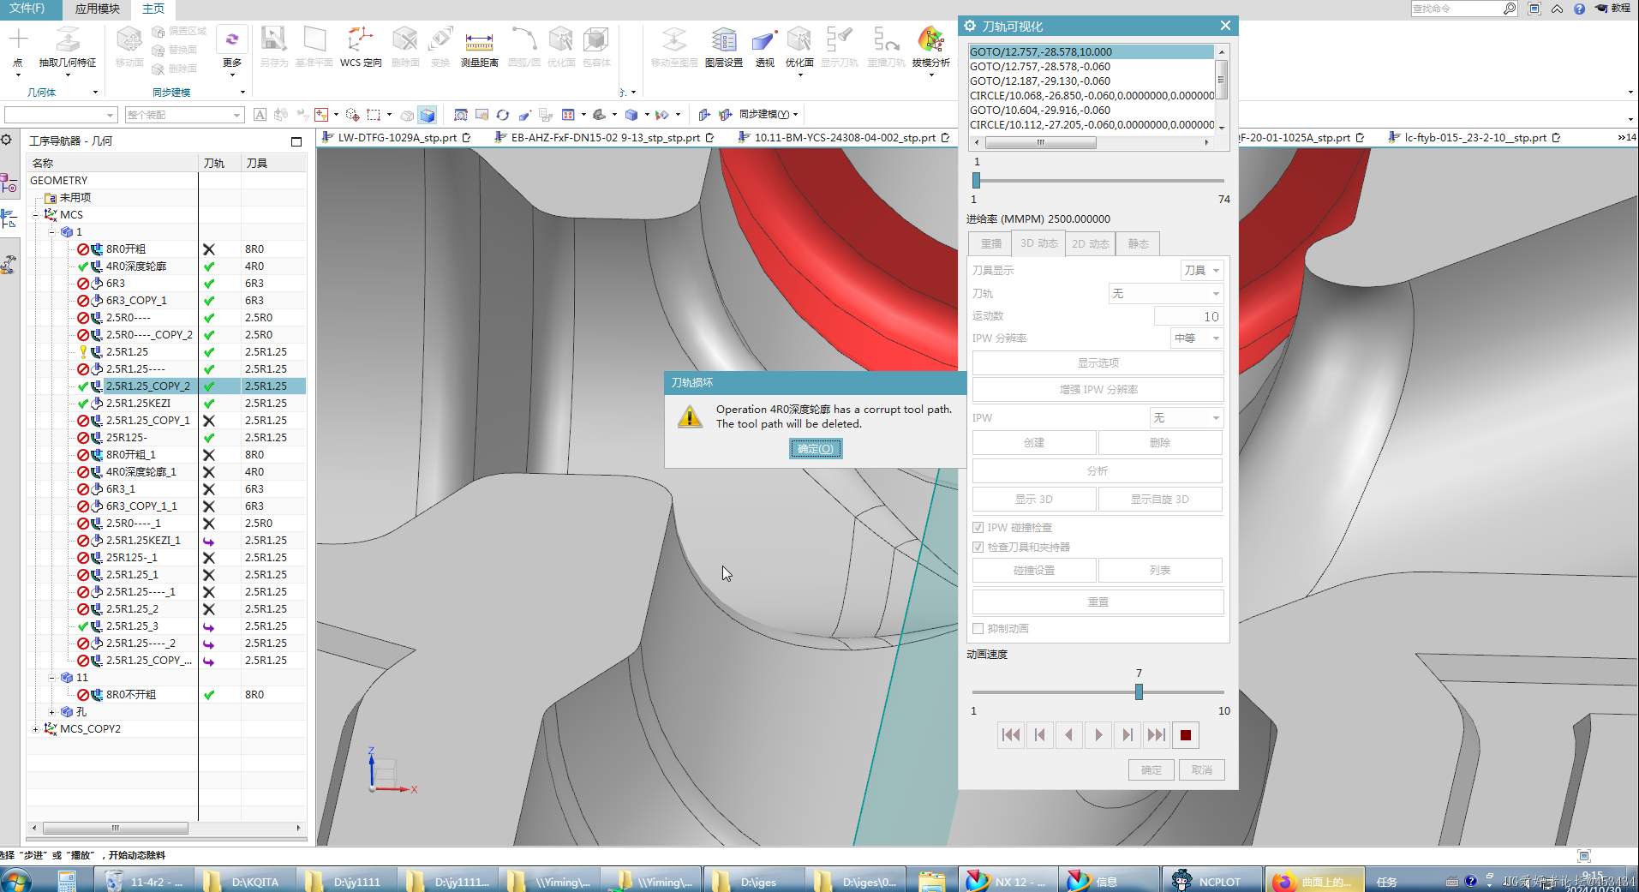Click the rotate view icon in toolbar
This screenshot has width=1639, height=892.
point(503,115)
